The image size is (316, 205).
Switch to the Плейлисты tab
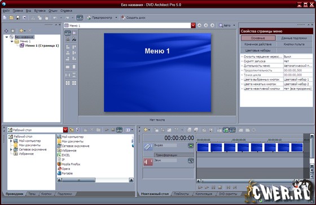pos(181,194)
